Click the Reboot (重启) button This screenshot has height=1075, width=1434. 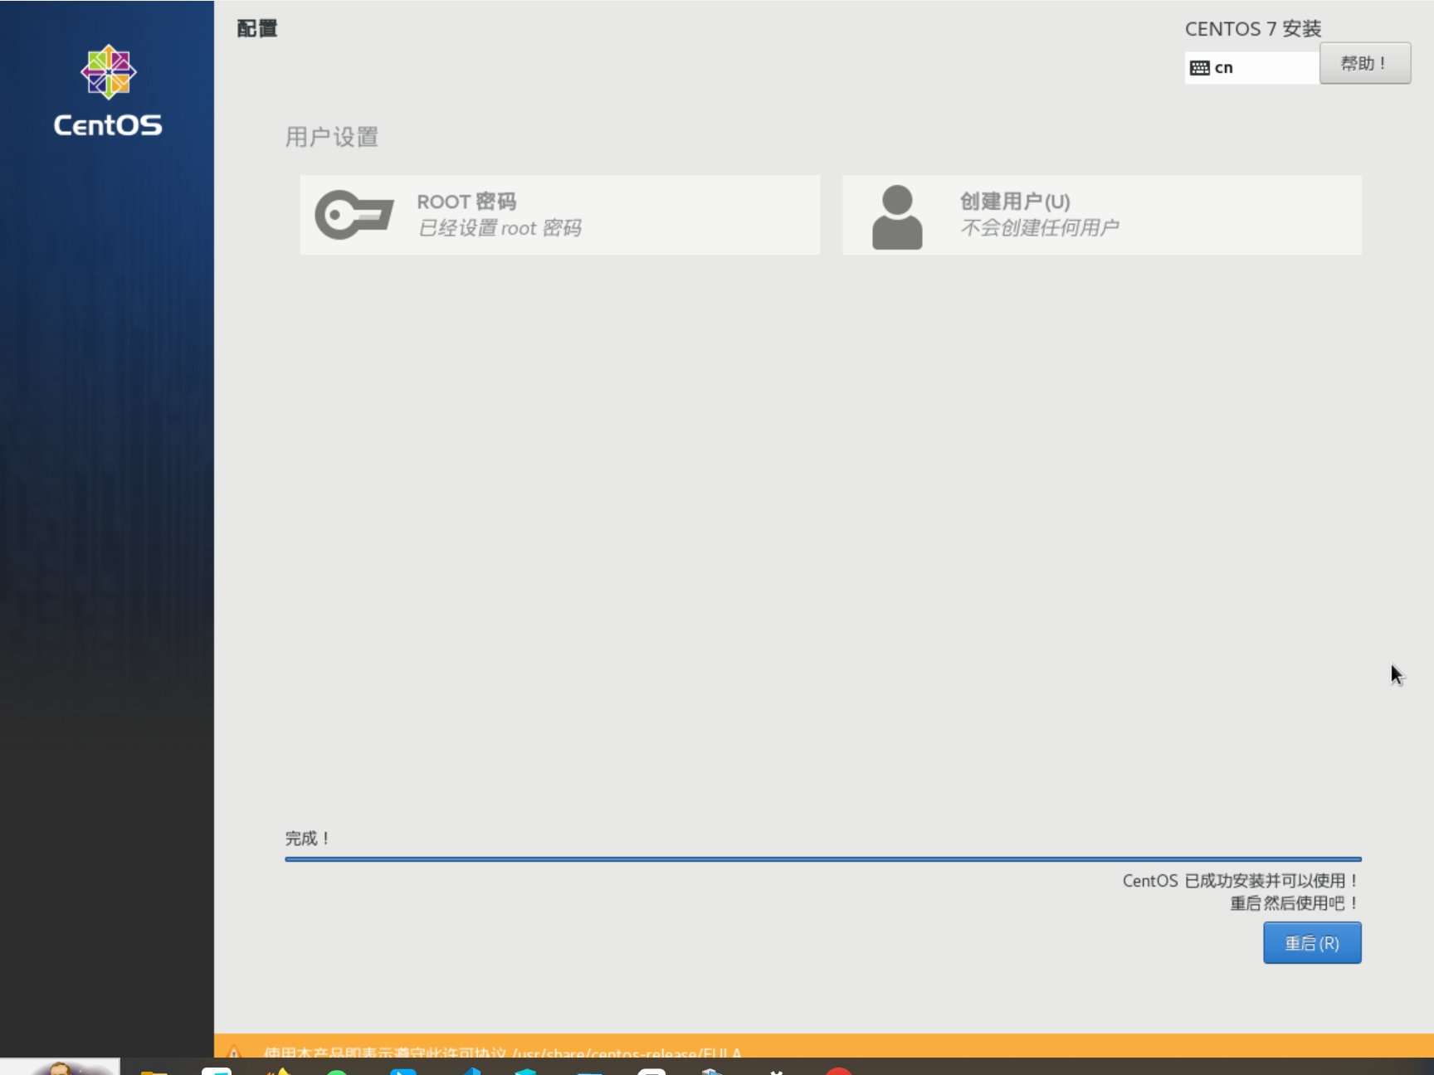pos(1312,943)
